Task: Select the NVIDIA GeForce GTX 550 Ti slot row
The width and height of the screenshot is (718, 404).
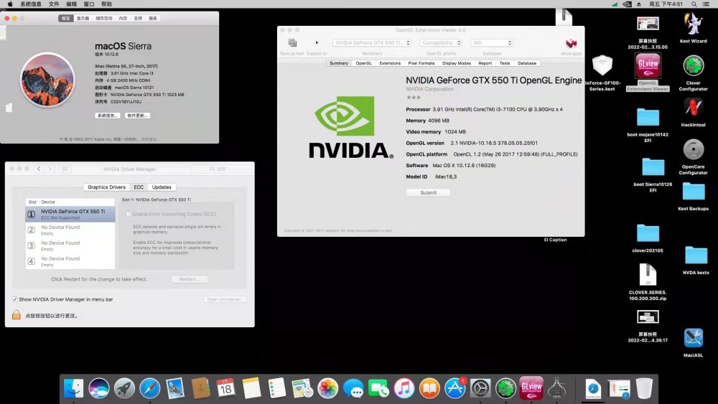Action: pos(70,214)
